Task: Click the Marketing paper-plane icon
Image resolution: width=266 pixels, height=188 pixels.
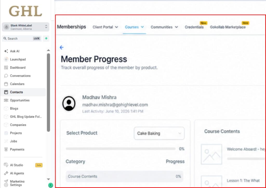Action: pyautogui.click(x=6, y=181)
